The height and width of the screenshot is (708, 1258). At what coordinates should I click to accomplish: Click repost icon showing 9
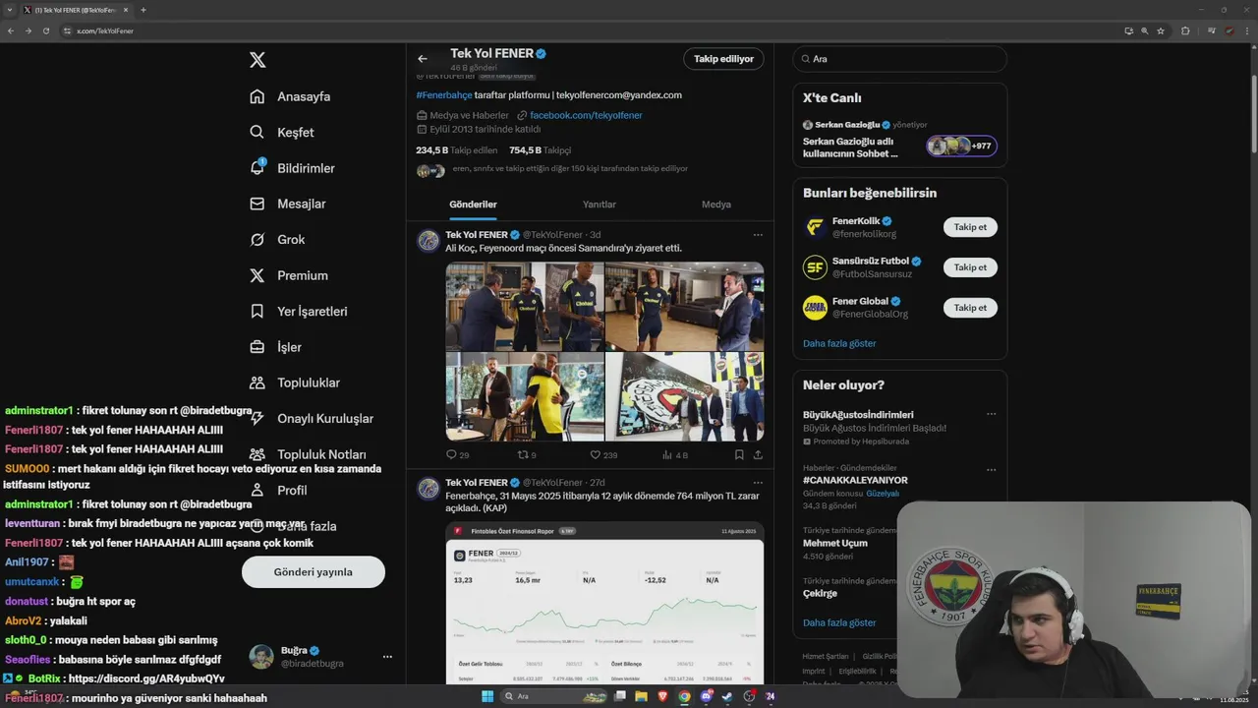(x=523, y=454)
